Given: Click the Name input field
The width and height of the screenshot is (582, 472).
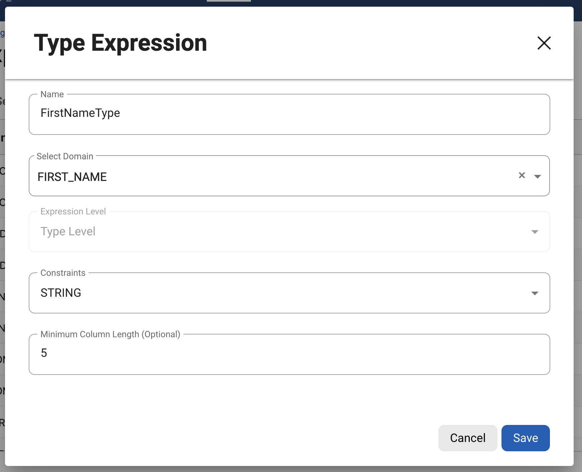Looking at the screenshot, I should tap(289, 114).
